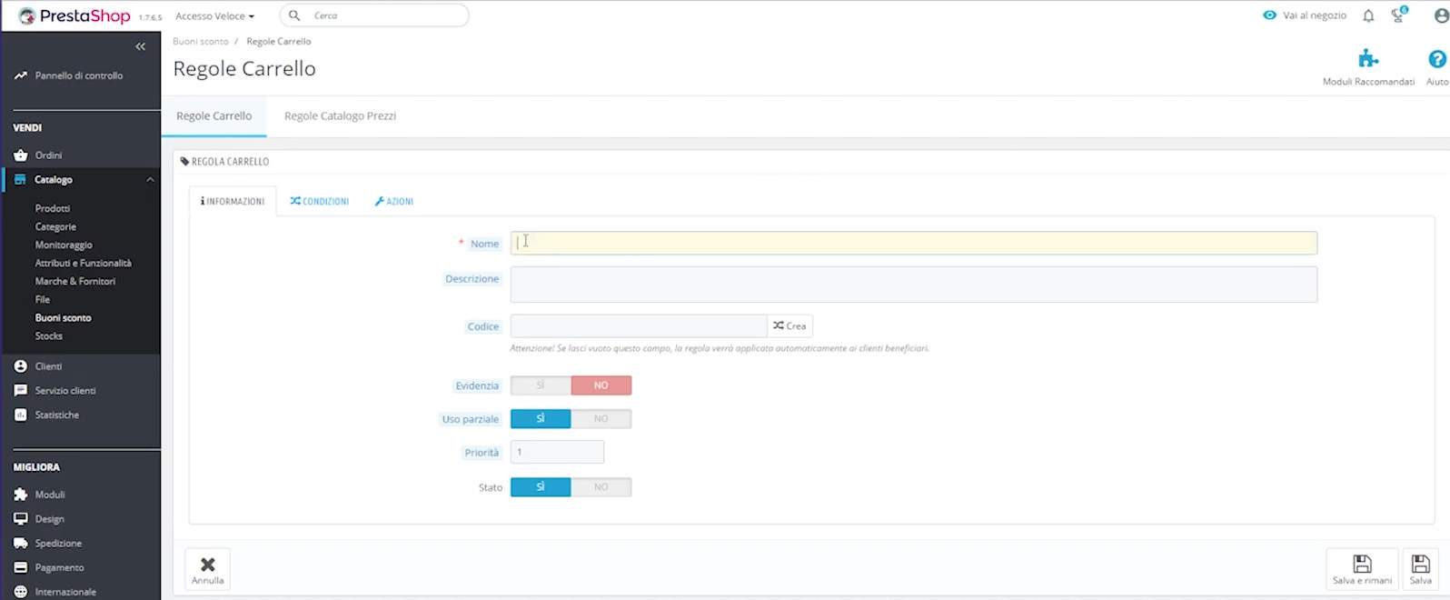Viewport: 1450px width, 600px height.
Task: Click the Ordini basket icon in sidebar
Action: coord(21,155)
